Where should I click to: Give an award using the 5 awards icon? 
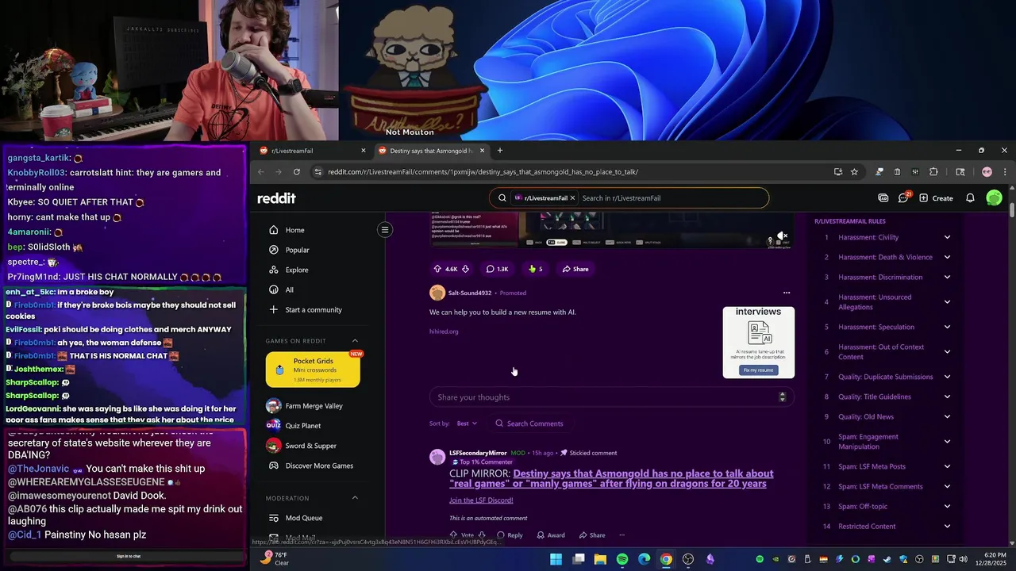[535, 269]
